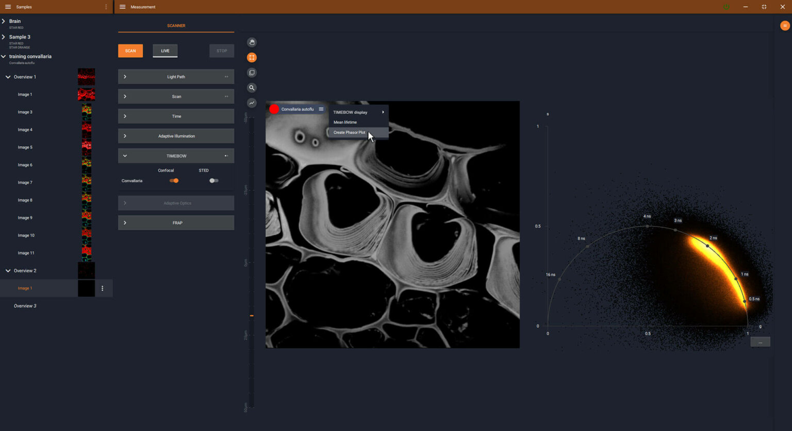Click the orange round button at top right
Viewport: 792px width, 431px height.
tap(785, 26)
